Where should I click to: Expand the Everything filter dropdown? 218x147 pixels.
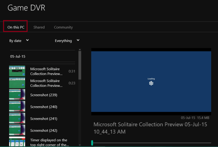click(67, 40)
